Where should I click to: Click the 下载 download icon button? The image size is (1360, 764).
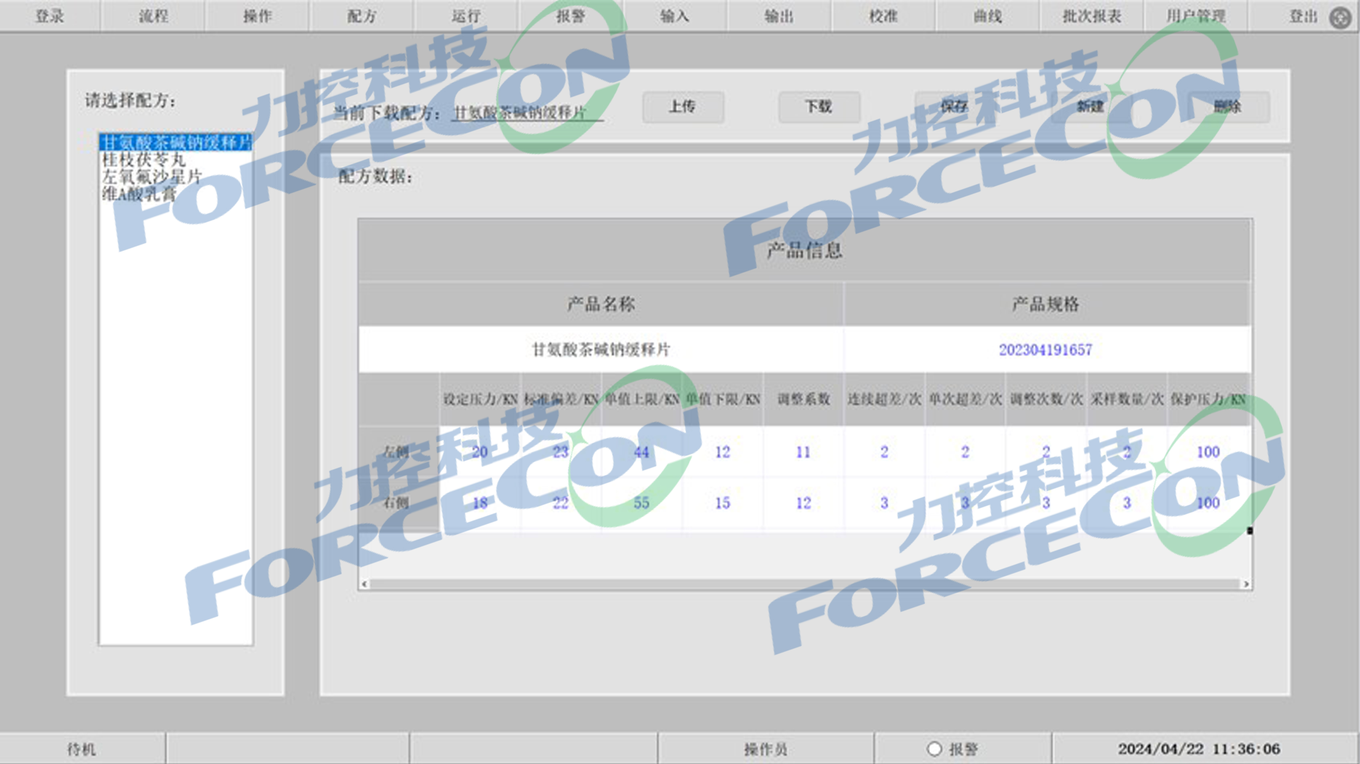[817, 106]
